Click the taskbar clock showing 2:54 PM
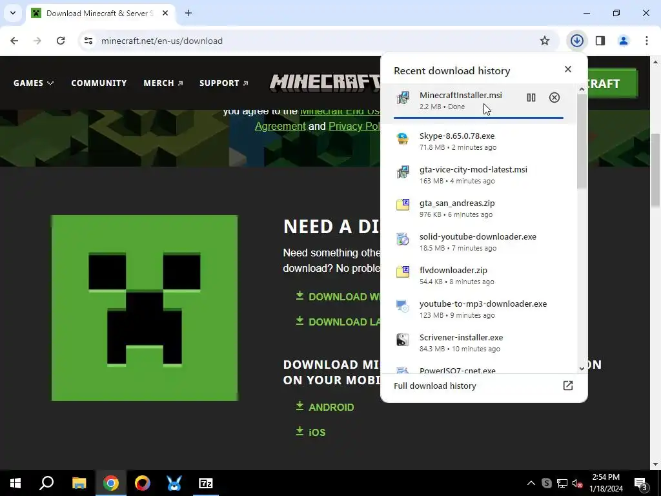Screen dimensions: 661x496 click(605, 483)
